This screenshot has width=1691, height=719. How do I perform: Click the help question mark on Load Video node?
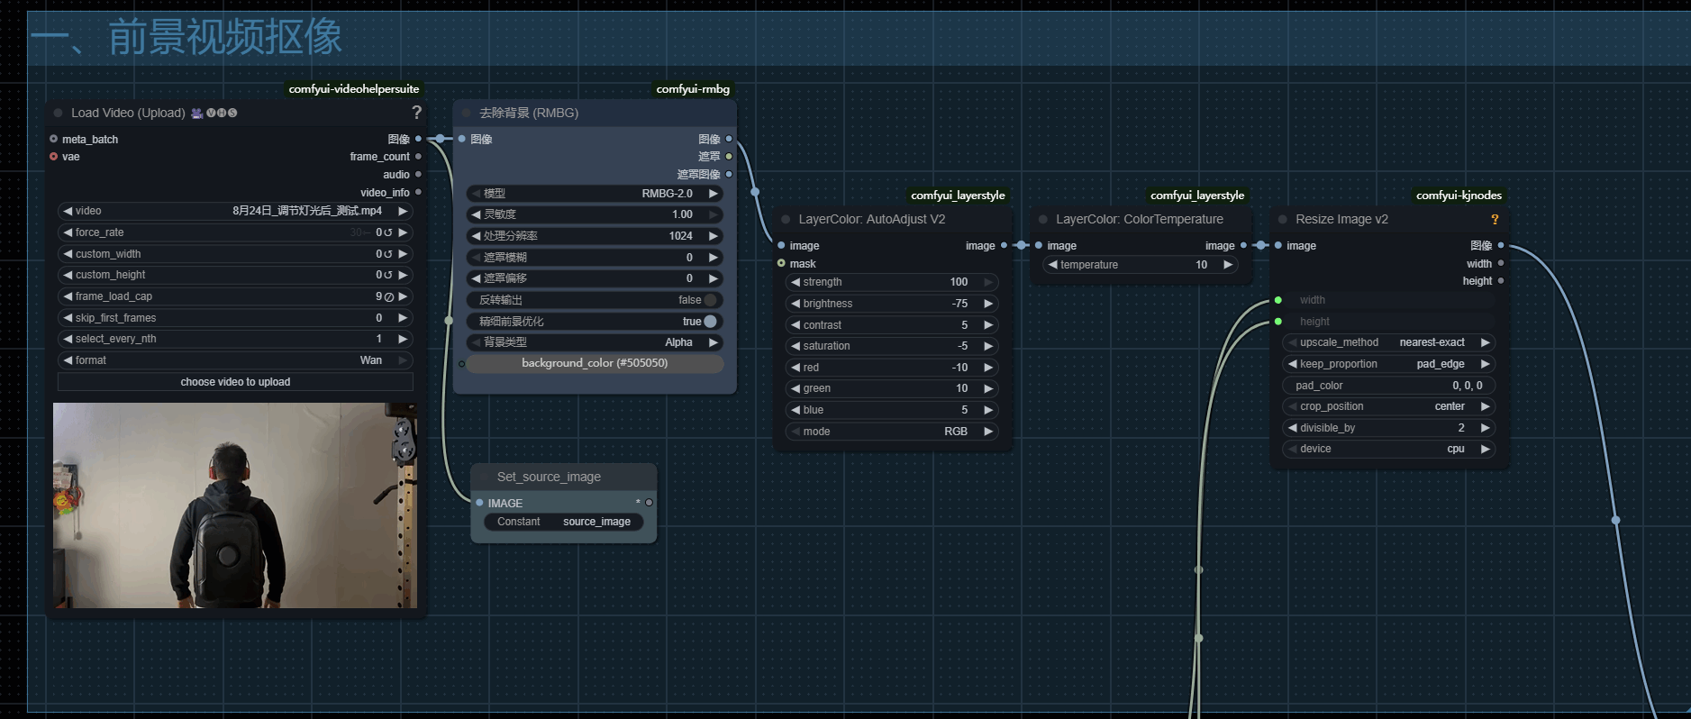pyautogui.click(x=416, y=113)
